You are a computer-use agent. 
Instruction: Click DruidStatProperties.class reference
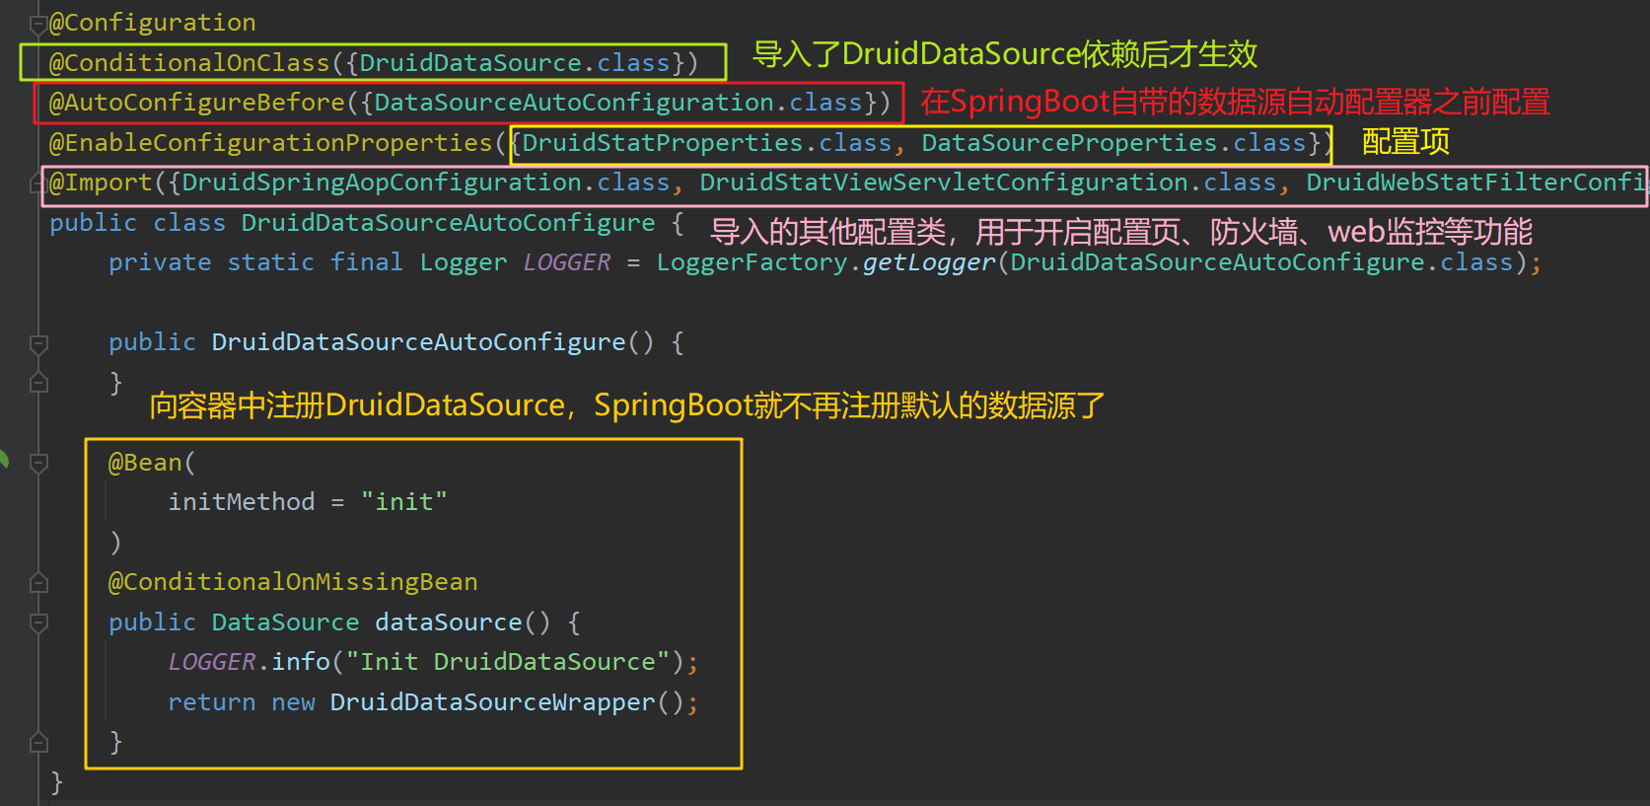click(706, 143)
